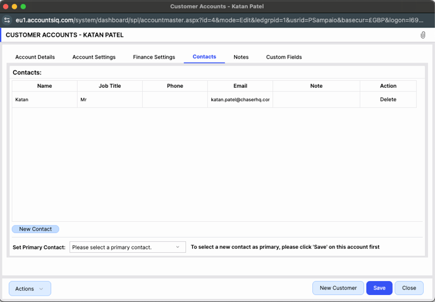Click the Action column header
Viewport: 435px width, 302px height.
388,86
